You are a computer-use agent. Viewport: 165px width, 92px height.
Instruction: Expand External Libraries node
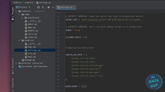[16, 63]
